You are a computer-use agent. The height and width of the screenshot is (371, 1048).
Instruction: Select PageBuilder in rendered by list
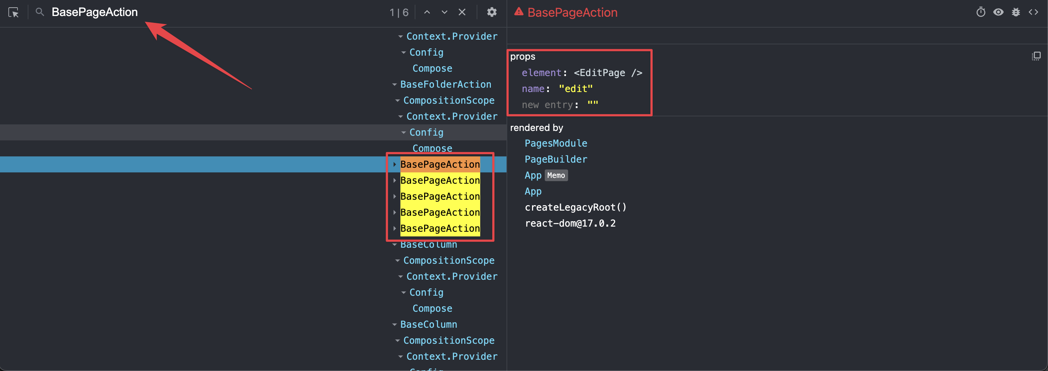(556, 159)
